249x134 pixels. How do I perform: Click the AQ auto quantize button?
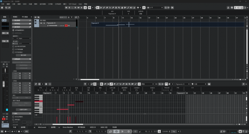click(26, 131)
